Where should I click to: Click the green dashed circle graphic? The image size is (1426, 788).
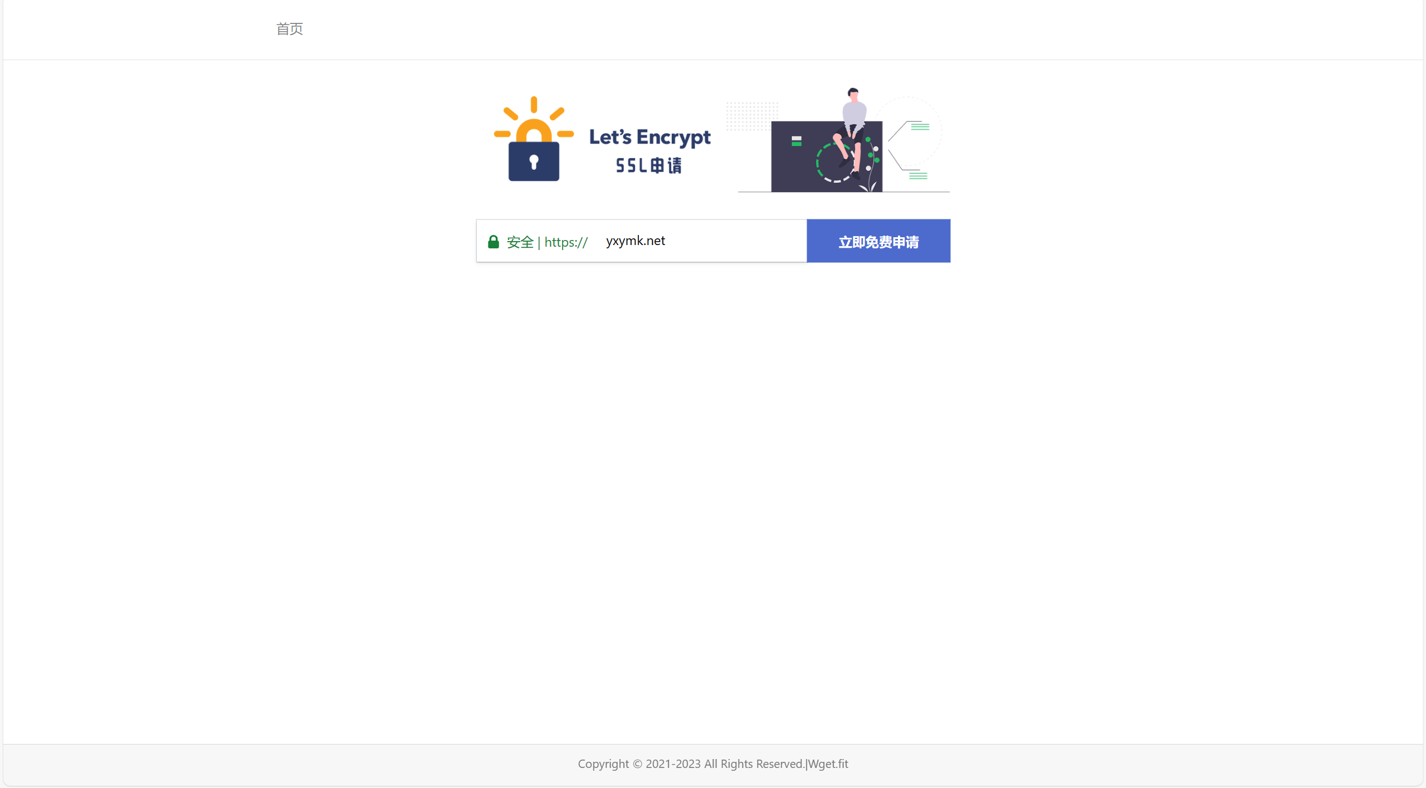coord(834,163)
